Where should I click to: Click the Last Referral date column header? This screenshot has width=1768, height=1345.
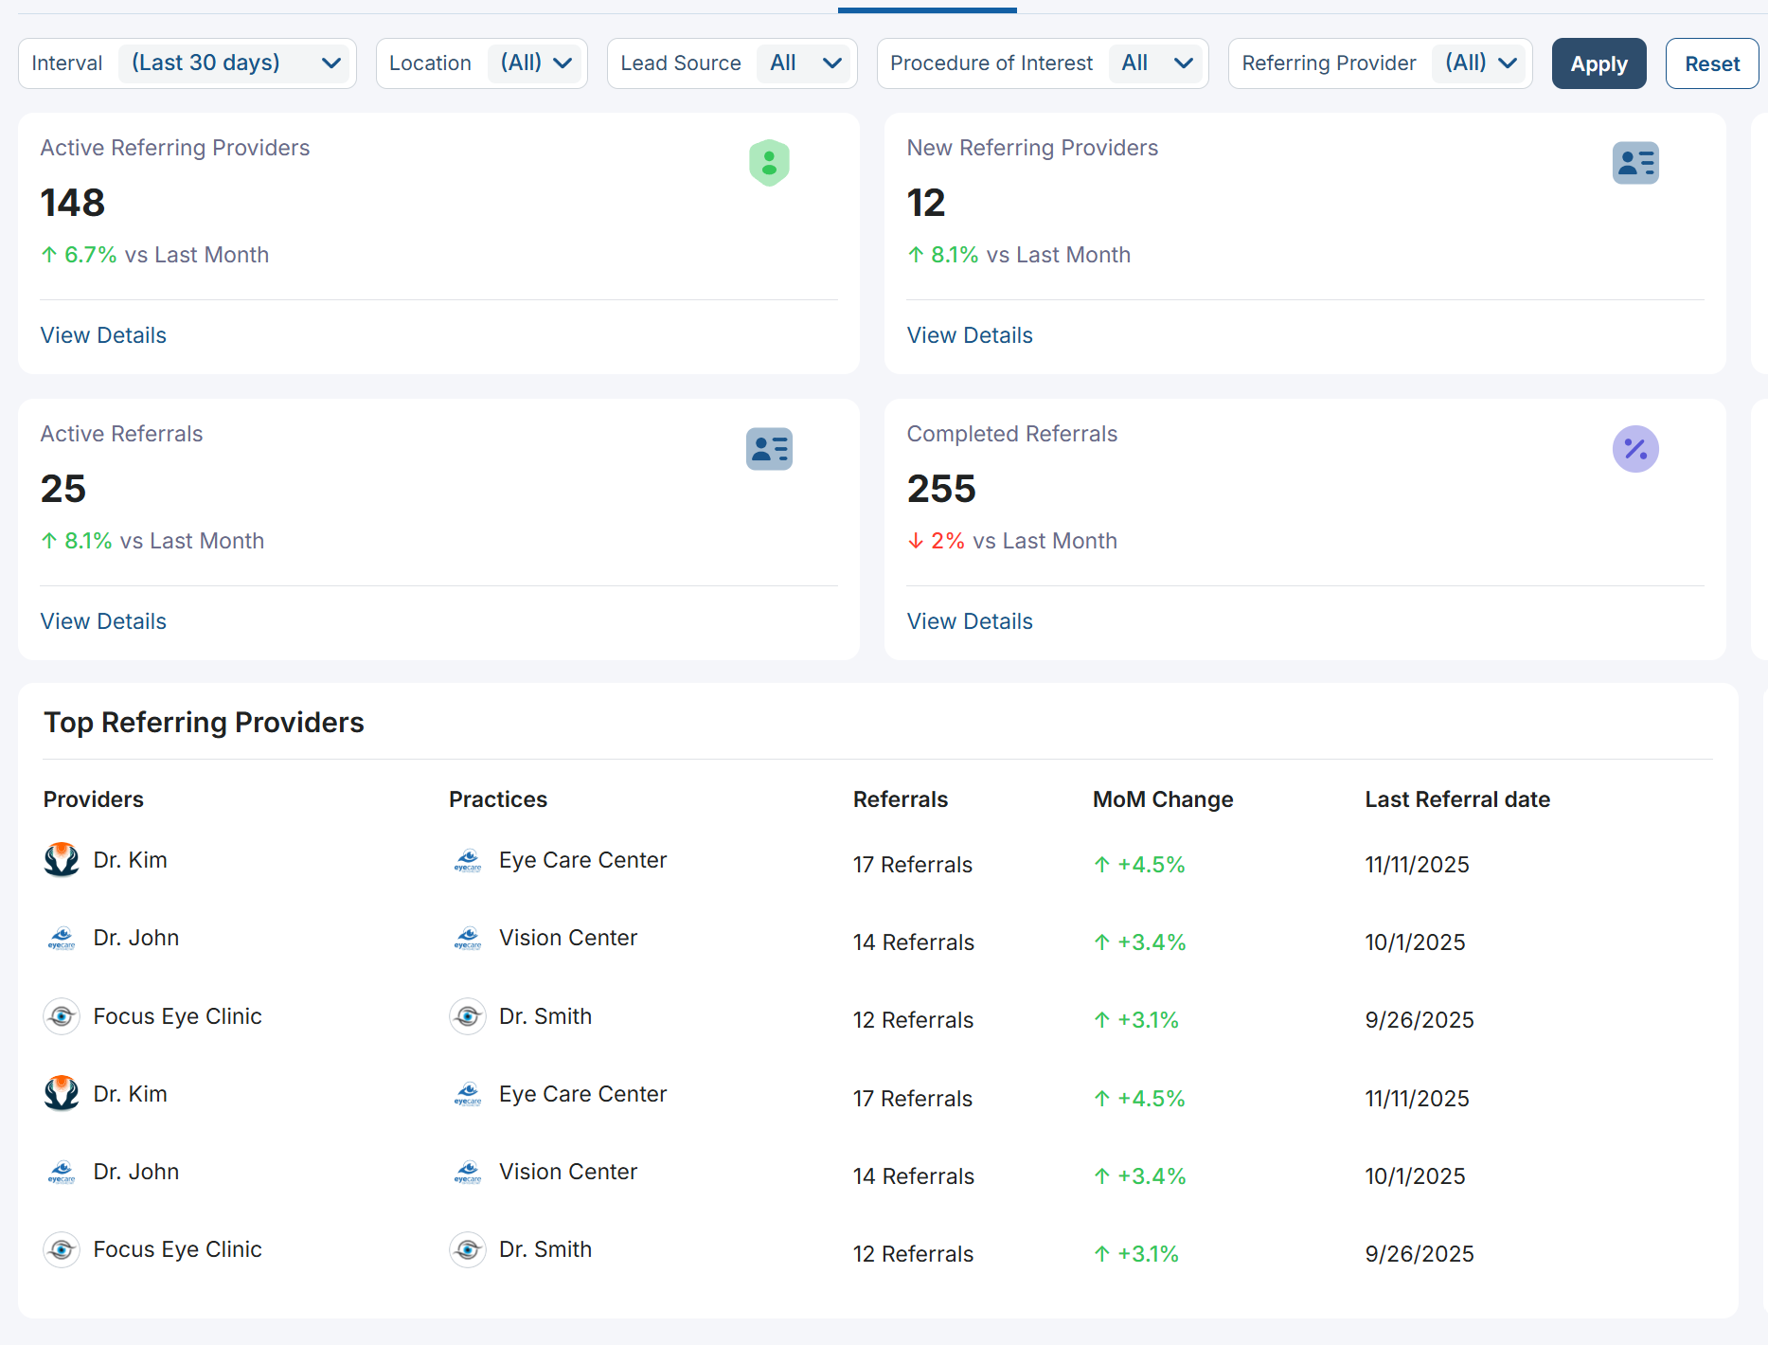coord(1457,799)
